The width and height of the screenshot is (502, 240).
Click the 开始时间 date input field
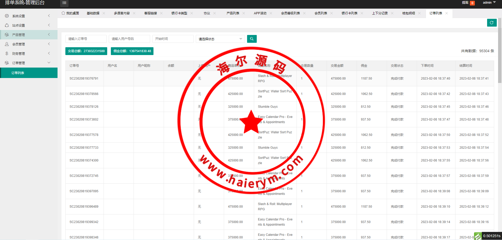[x=173, y=39]
